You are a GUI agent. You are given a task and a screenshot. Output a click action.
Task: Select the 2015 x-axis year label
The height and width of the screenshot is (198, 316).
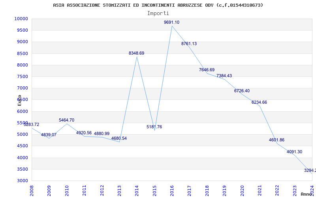[x=154, y=190]
